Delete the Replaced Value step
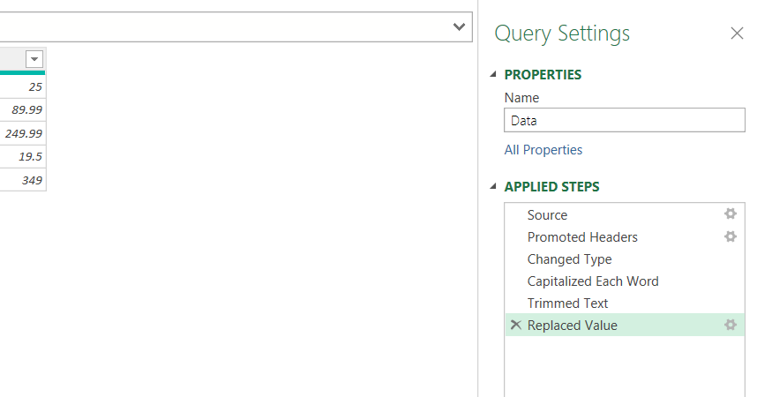The height and width of the screenshot is (397, 772). click(x=515, y=325)
